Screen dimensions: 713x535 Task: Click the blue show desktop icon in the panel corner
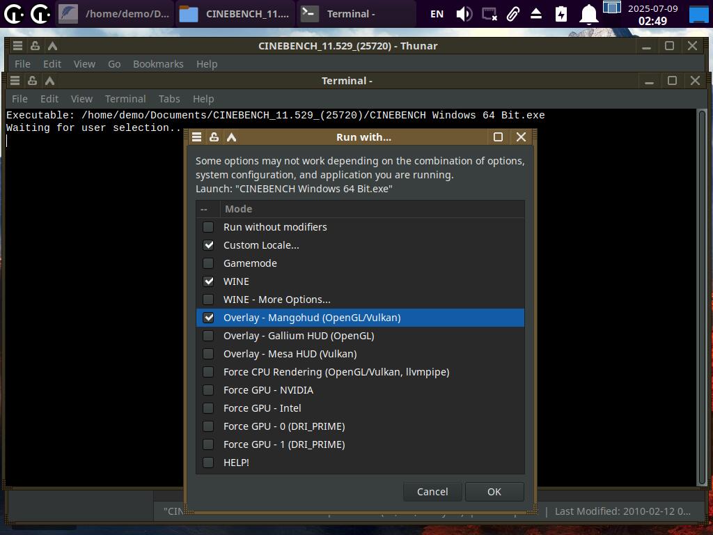(x=699, y=15)
